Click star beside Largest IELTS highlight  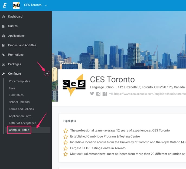66,148
